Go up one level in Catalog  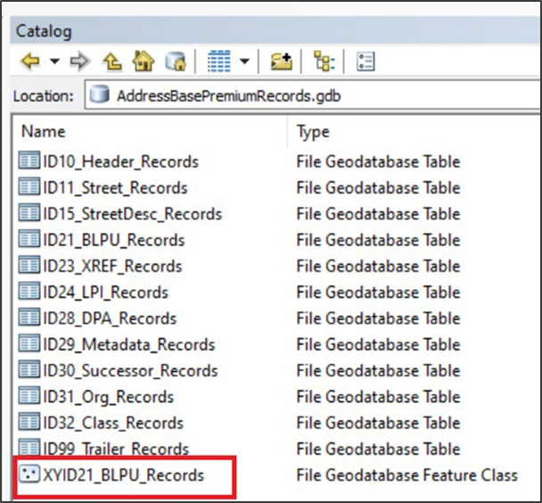pos(113,62)
